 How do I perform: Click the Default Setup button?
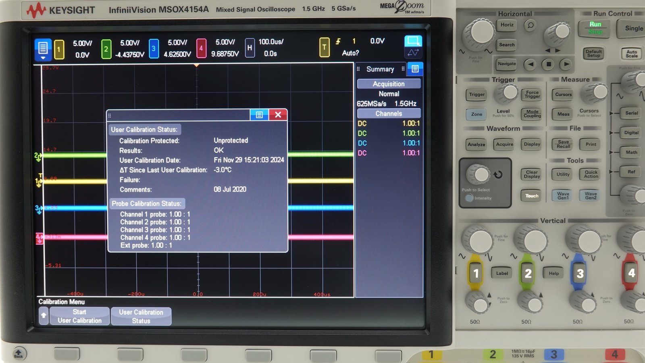click(593, 53)
